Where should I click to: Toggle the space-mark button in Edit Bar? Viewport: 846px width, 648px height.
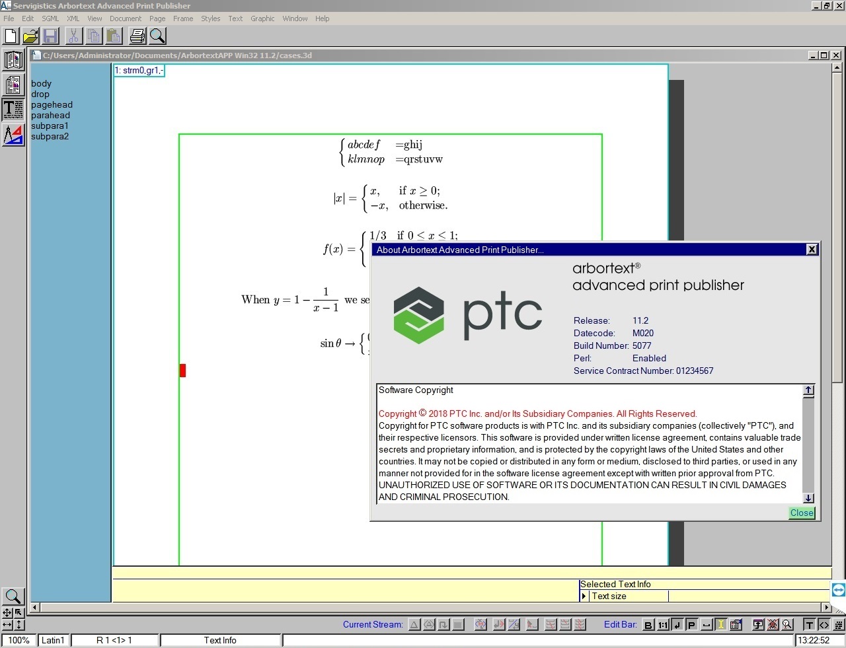click(706, 625)
